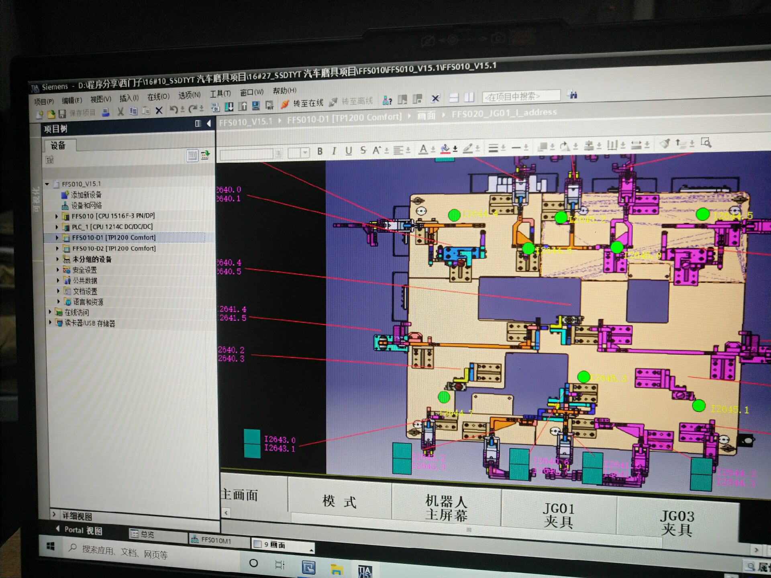Open the font size dropdown
Viewport: 771px width, 578px height.
coord(305,152)
